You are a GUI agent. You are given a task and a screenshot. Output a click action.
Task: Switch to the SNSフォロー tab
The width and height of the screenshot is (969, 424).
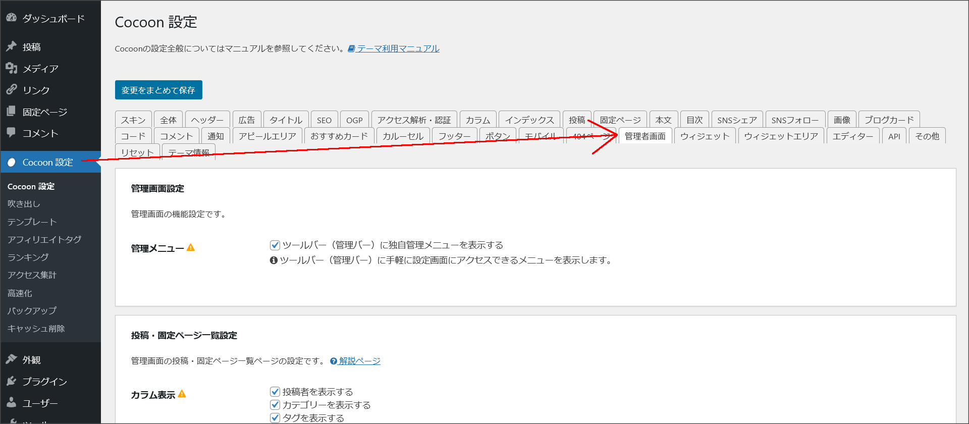[x=795, y=120]
